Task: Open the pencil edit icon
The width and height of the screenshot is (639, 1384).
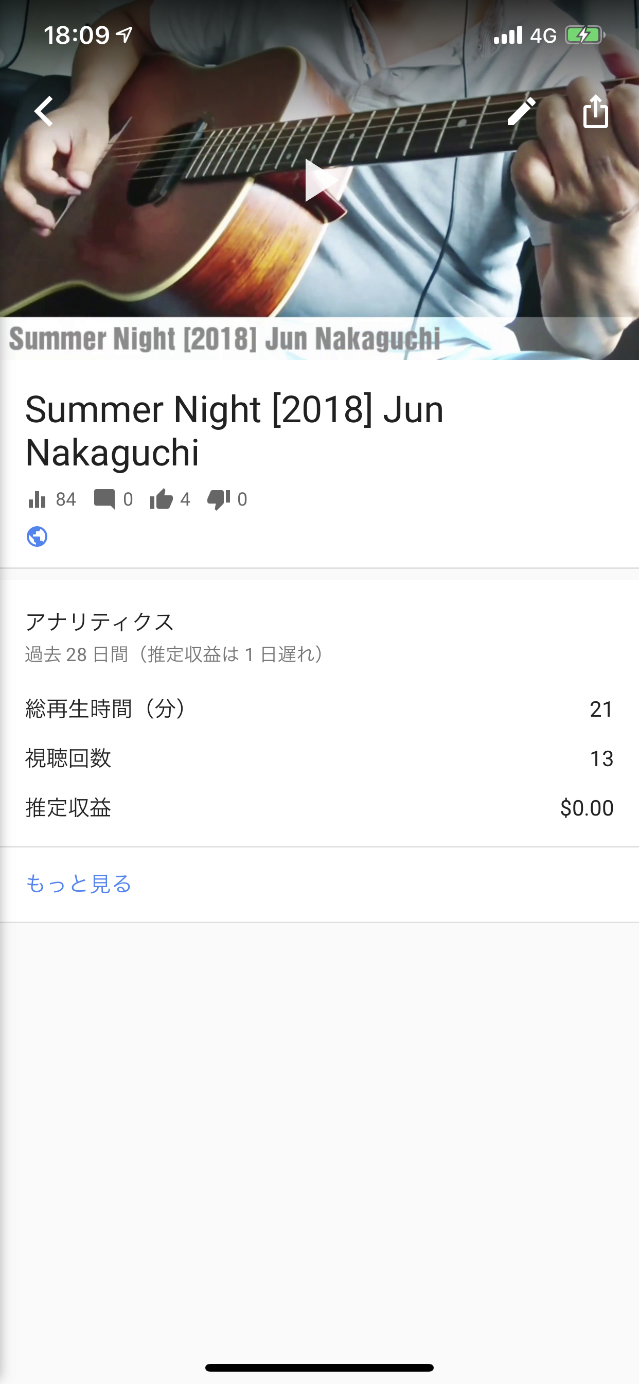Action: coord(521,111)
